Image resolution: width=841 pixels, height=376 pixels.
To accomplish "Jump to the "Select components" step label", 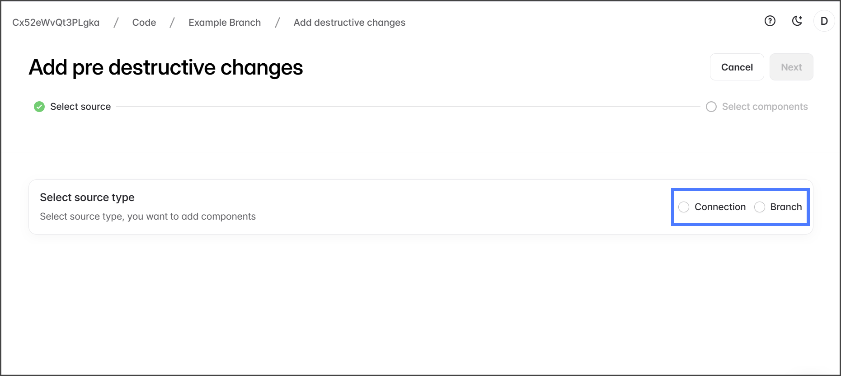I will (x=765, y=107).
